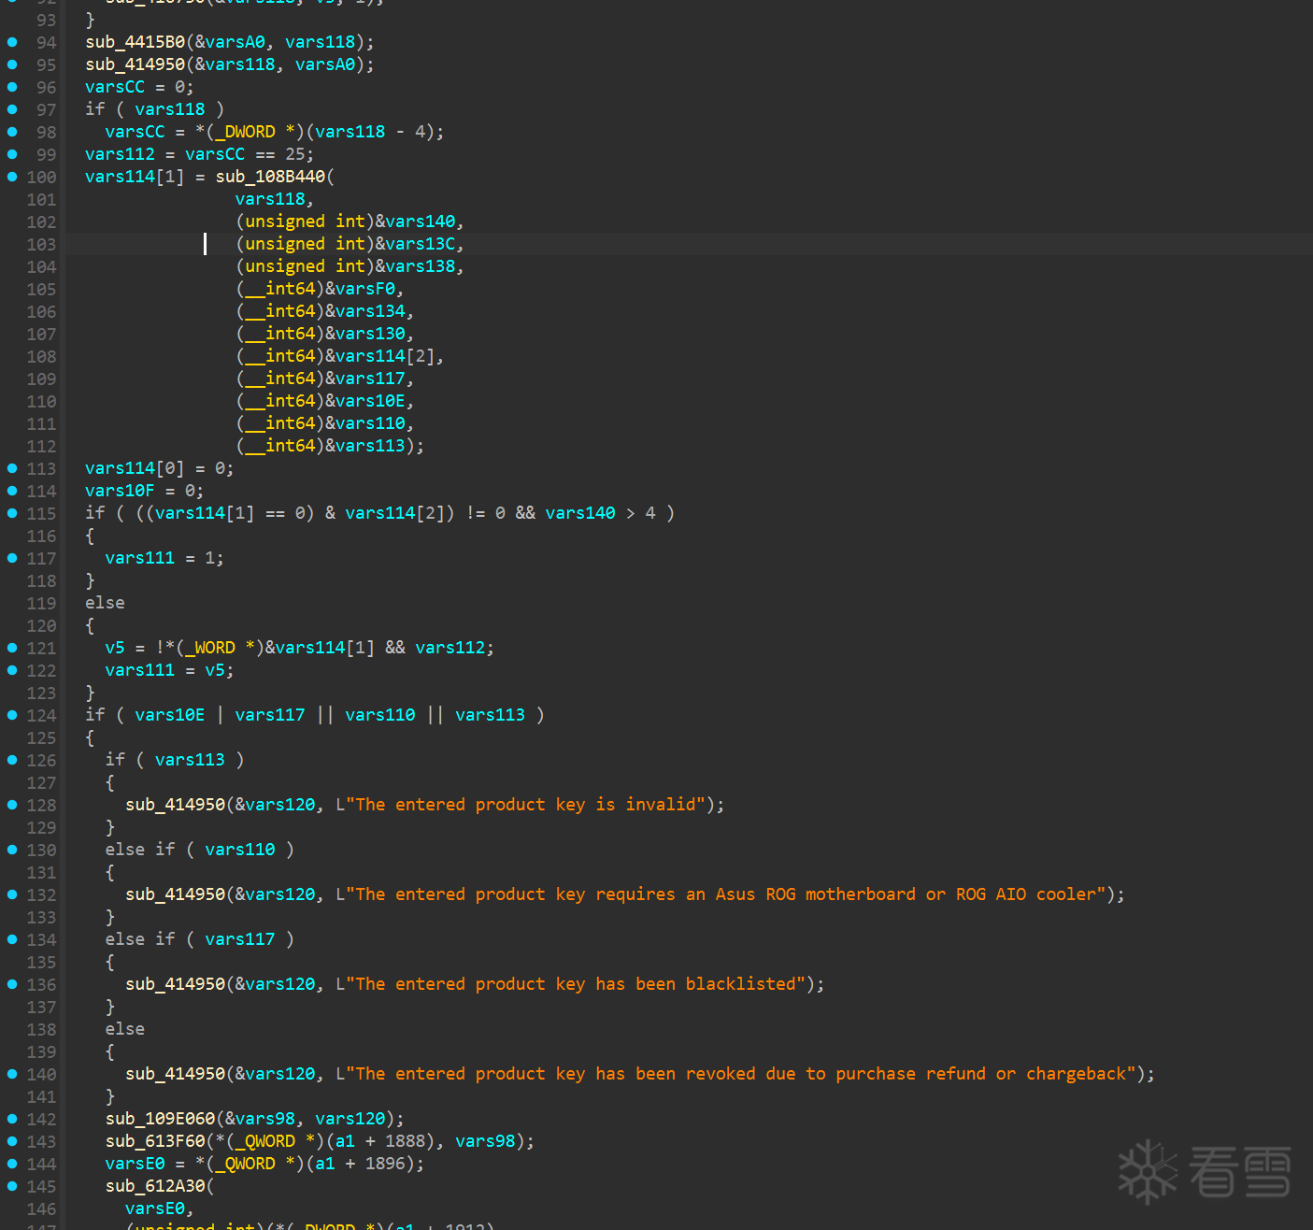The image size is (1313, 1230).
Task: Click vars98 on line 143
Action: (485, 1141)
